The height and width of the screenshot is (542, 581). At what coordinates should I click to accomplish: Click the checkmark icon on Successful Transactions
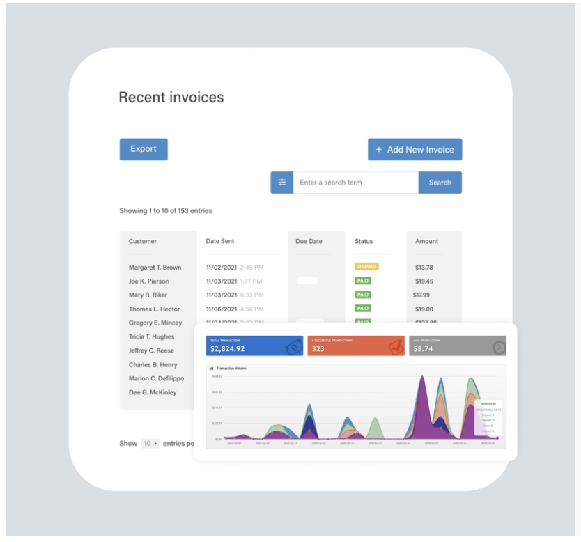click(396, 346)
